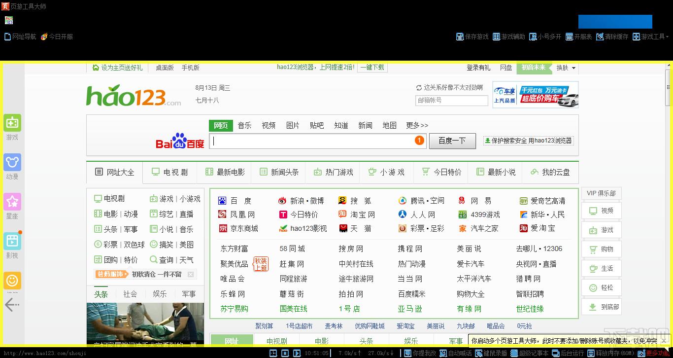673x358 pixels.
Task: Click the yellow smiley sidebar icon
Action: [x=12, y=280]
